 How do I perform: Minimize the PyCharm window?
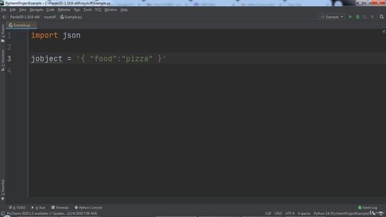(360, 2)
